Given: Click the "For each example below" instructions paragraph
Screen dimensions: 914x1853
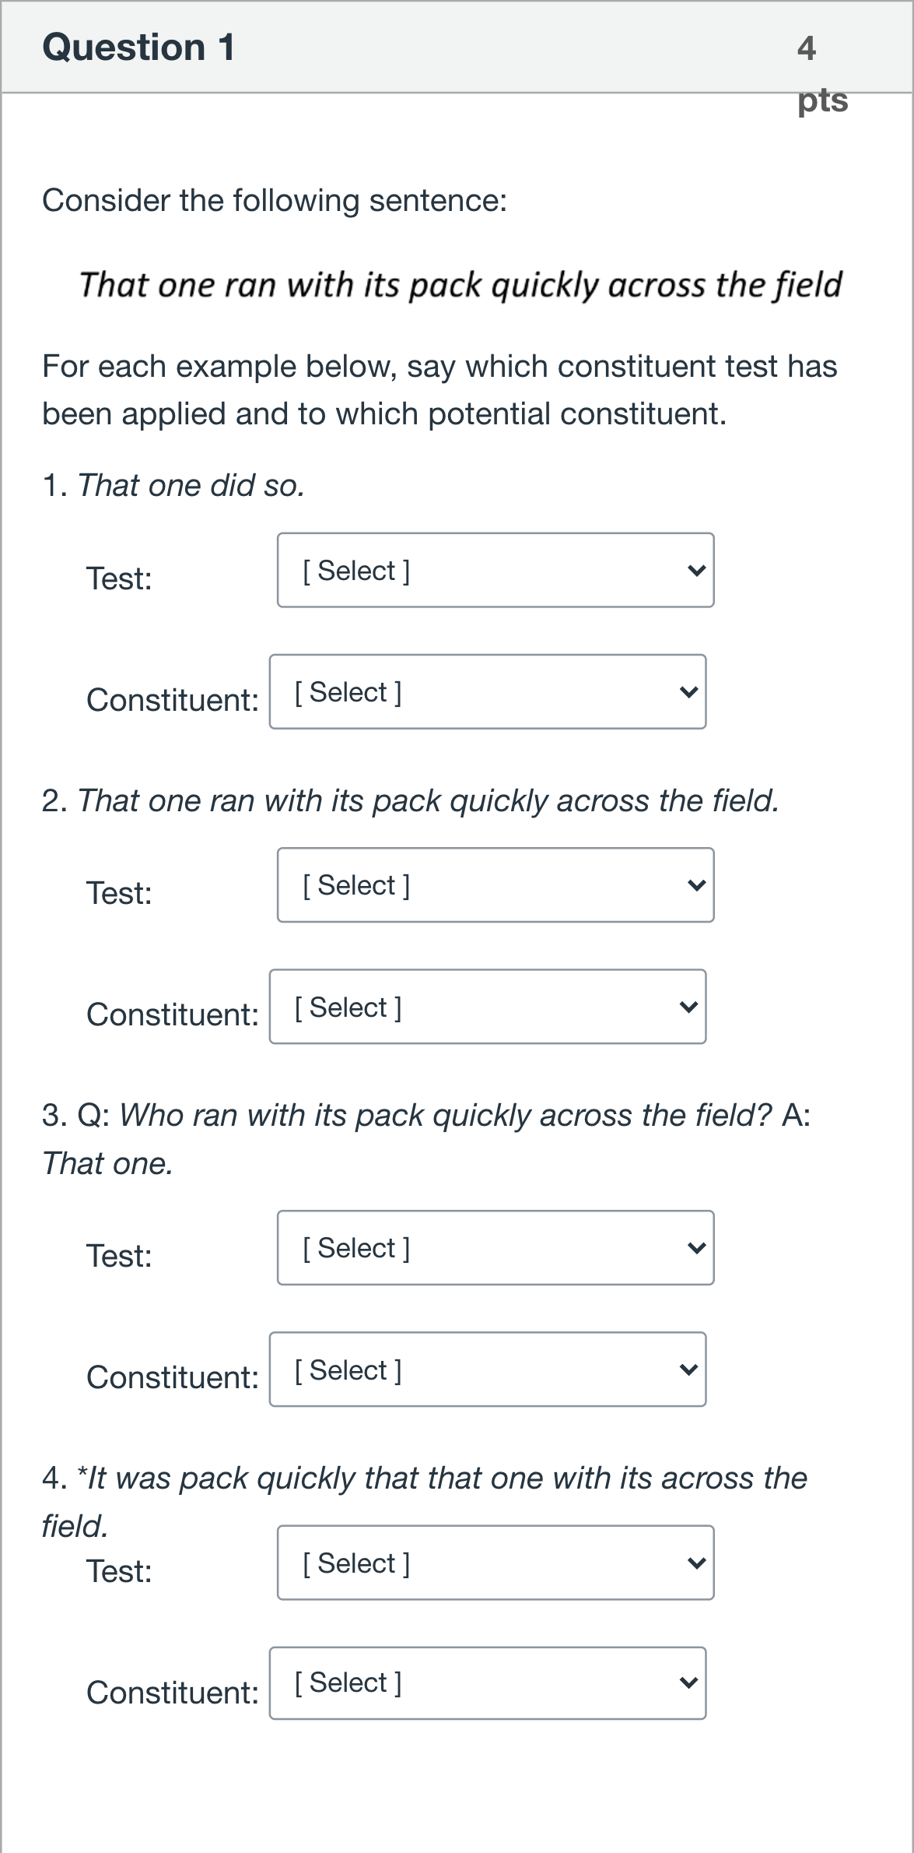Looking at the screenshot, I should 439,390.
